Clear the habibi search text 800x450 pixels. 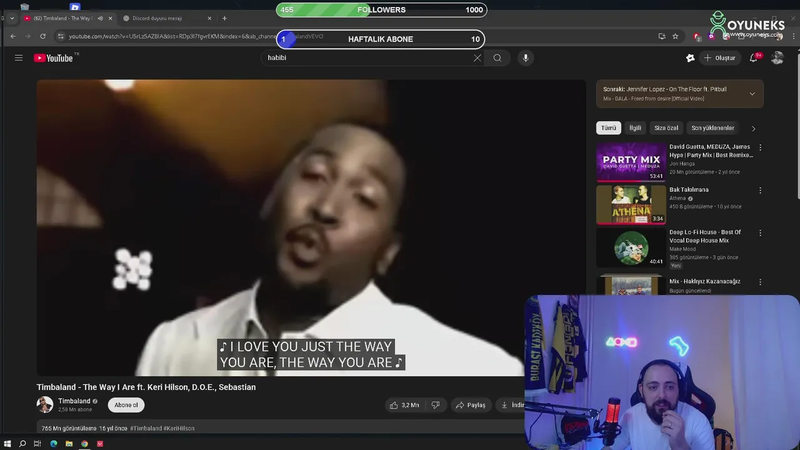477,57
